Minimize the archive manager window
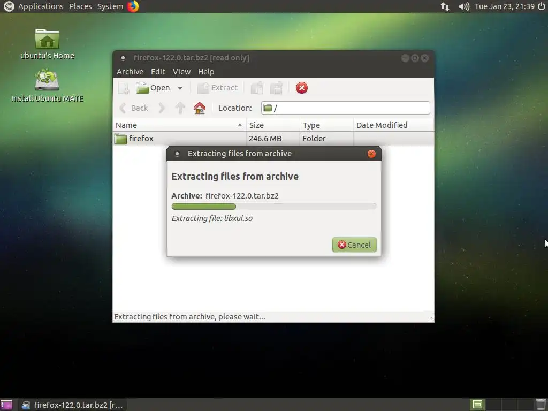548x411 pixels. coord(405,58)
